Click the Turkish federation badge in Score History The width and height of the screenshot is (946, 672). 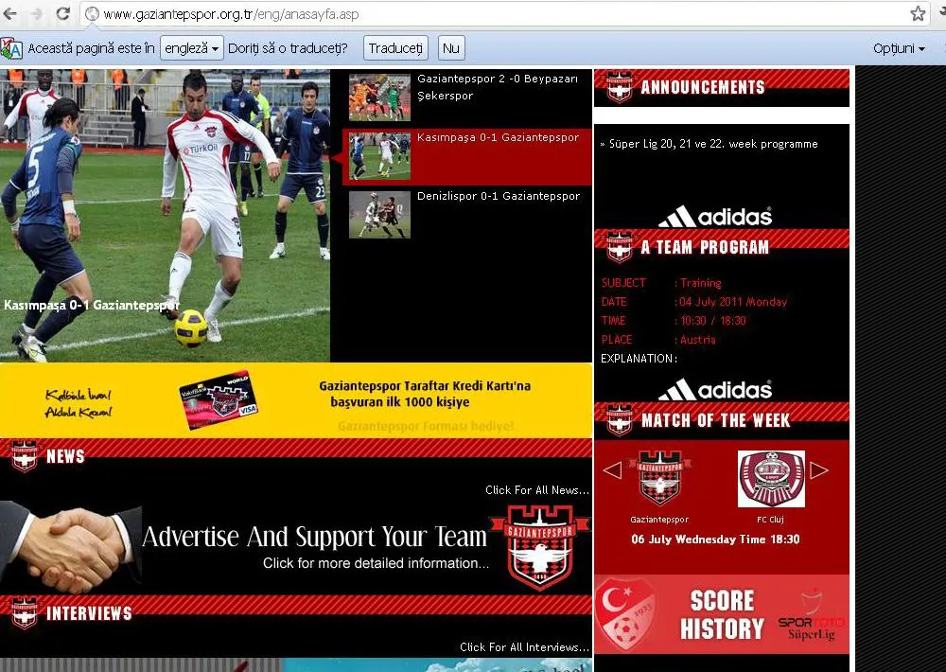tap(625, 614)
